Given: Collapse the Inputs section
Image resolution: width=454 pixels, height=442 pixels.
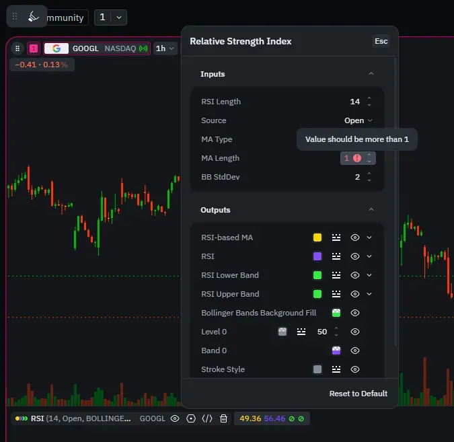Looking at the screenshot, I should [371, 74].
